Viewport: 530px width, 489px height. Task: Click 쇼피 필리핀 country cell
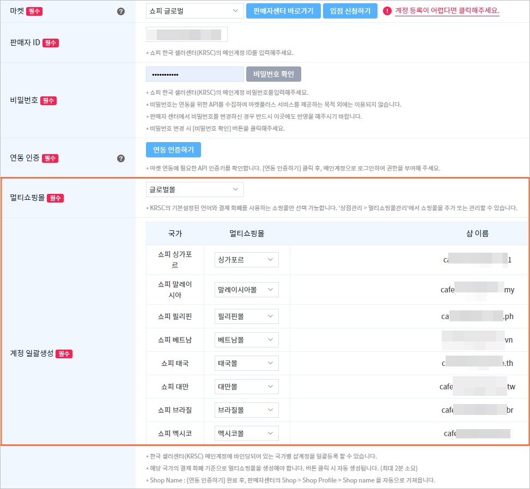click(x=175, y=316)
